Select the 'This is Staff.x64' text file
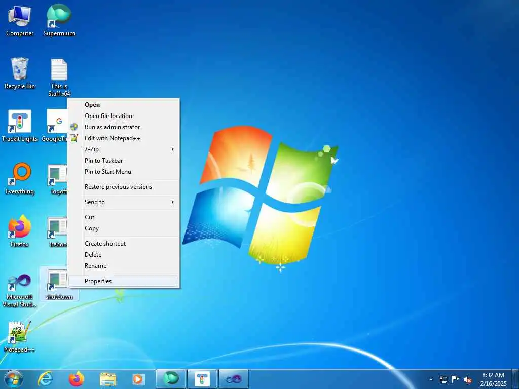 59,77
